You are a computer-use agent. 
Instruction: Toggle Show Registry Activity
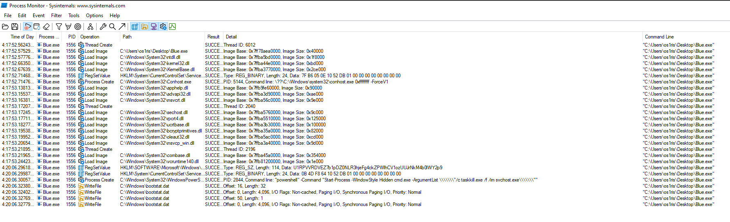pos(135,27)
